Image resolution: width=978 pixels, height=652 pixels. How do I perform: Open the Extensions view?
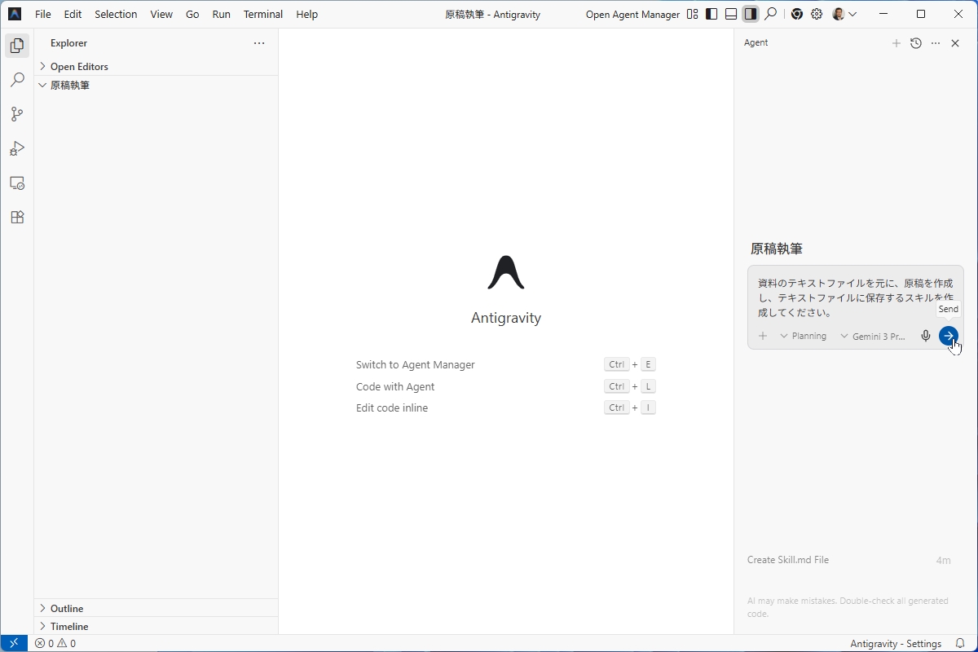[x=17, y=217]
